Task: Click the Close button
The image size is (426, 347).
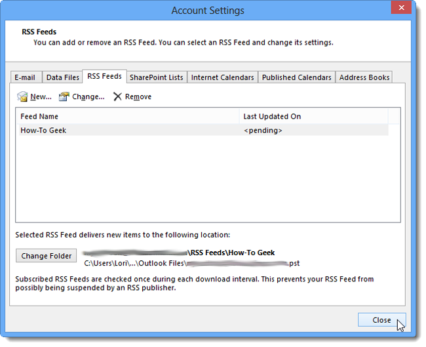Action: pyautogui.click(x=381, y=320)
